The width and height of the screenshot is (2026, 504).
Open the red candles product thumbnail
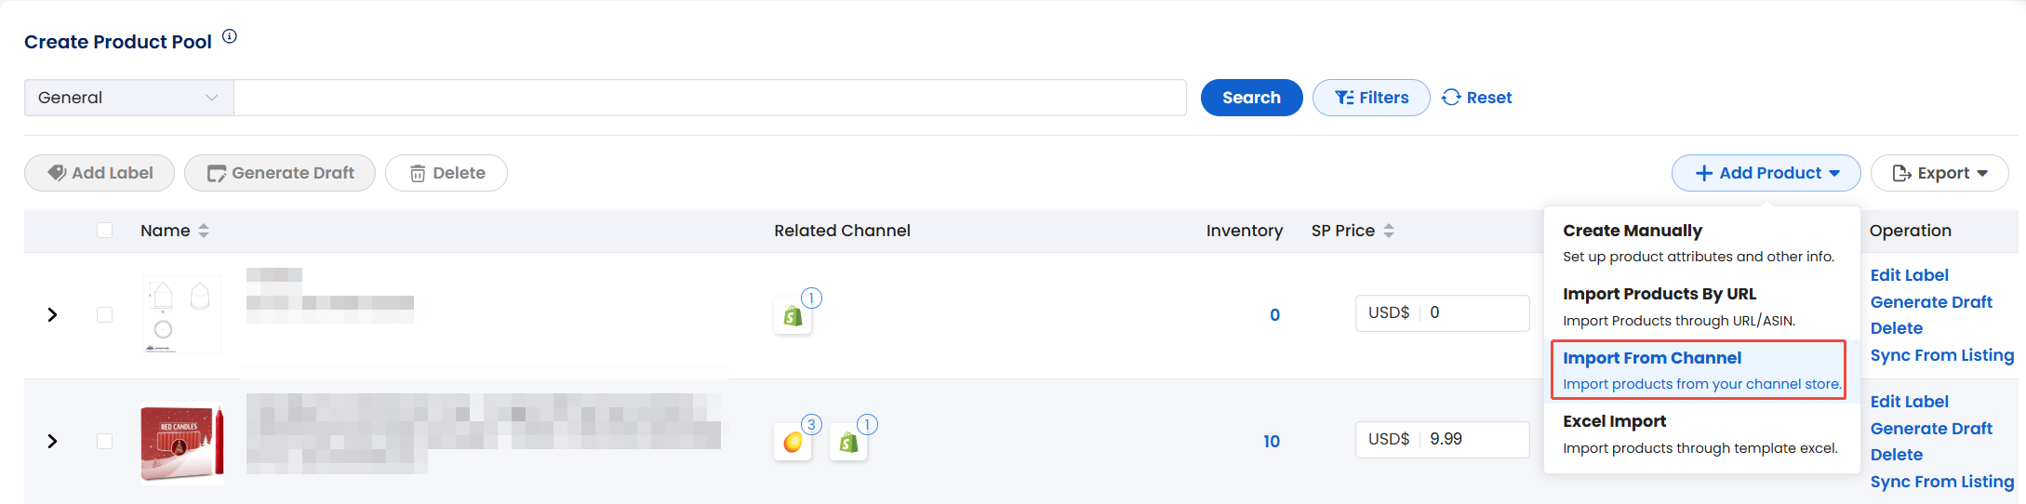182,443
